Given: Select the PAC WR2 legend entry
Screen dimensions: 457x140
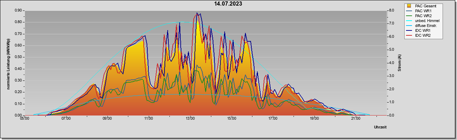Looking at the screenshot, I should (423, 16).
